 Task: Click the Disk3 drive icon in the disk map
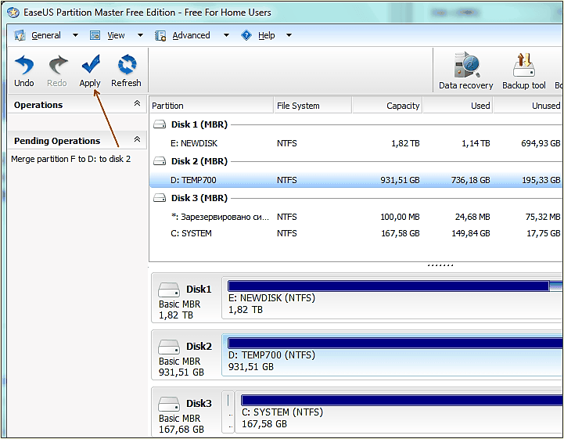tap(169, 404)
